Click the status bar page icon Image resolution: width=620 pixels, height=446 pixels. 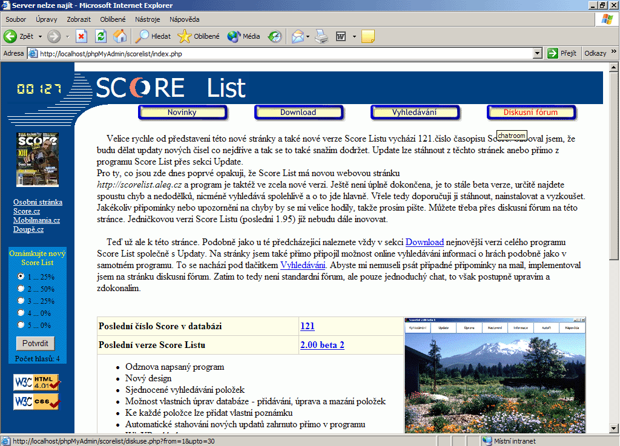(6, 441)
